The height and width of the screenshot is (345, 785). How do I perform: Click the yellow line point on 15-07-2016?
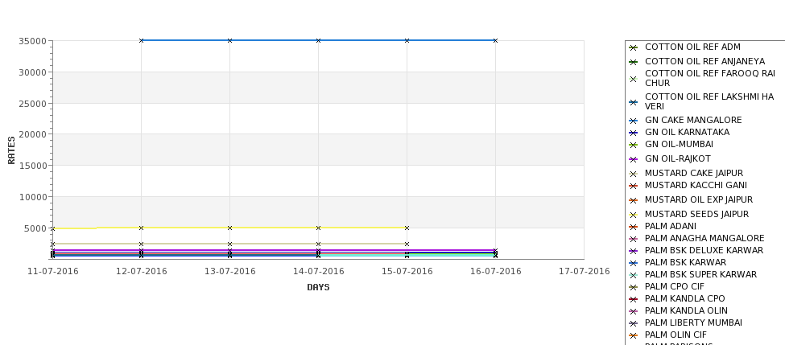click(x=407, y=228)
